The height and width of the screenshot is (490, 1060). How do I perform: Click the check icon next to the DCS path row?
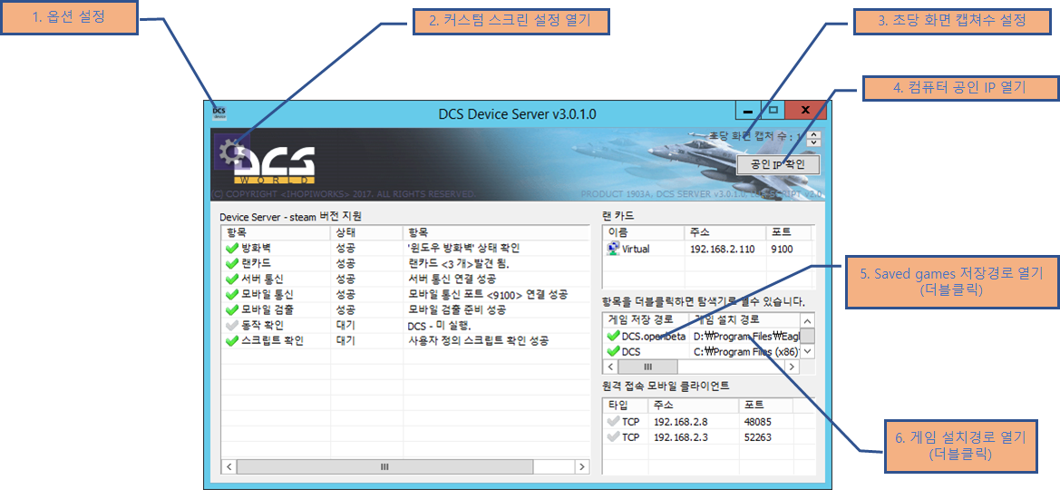coord(613,352)
